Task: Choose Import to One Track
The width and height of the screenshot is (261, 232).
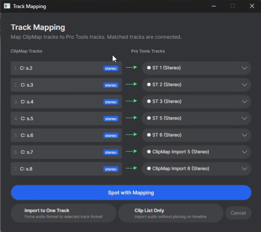Action: click(x=63, y=213)
